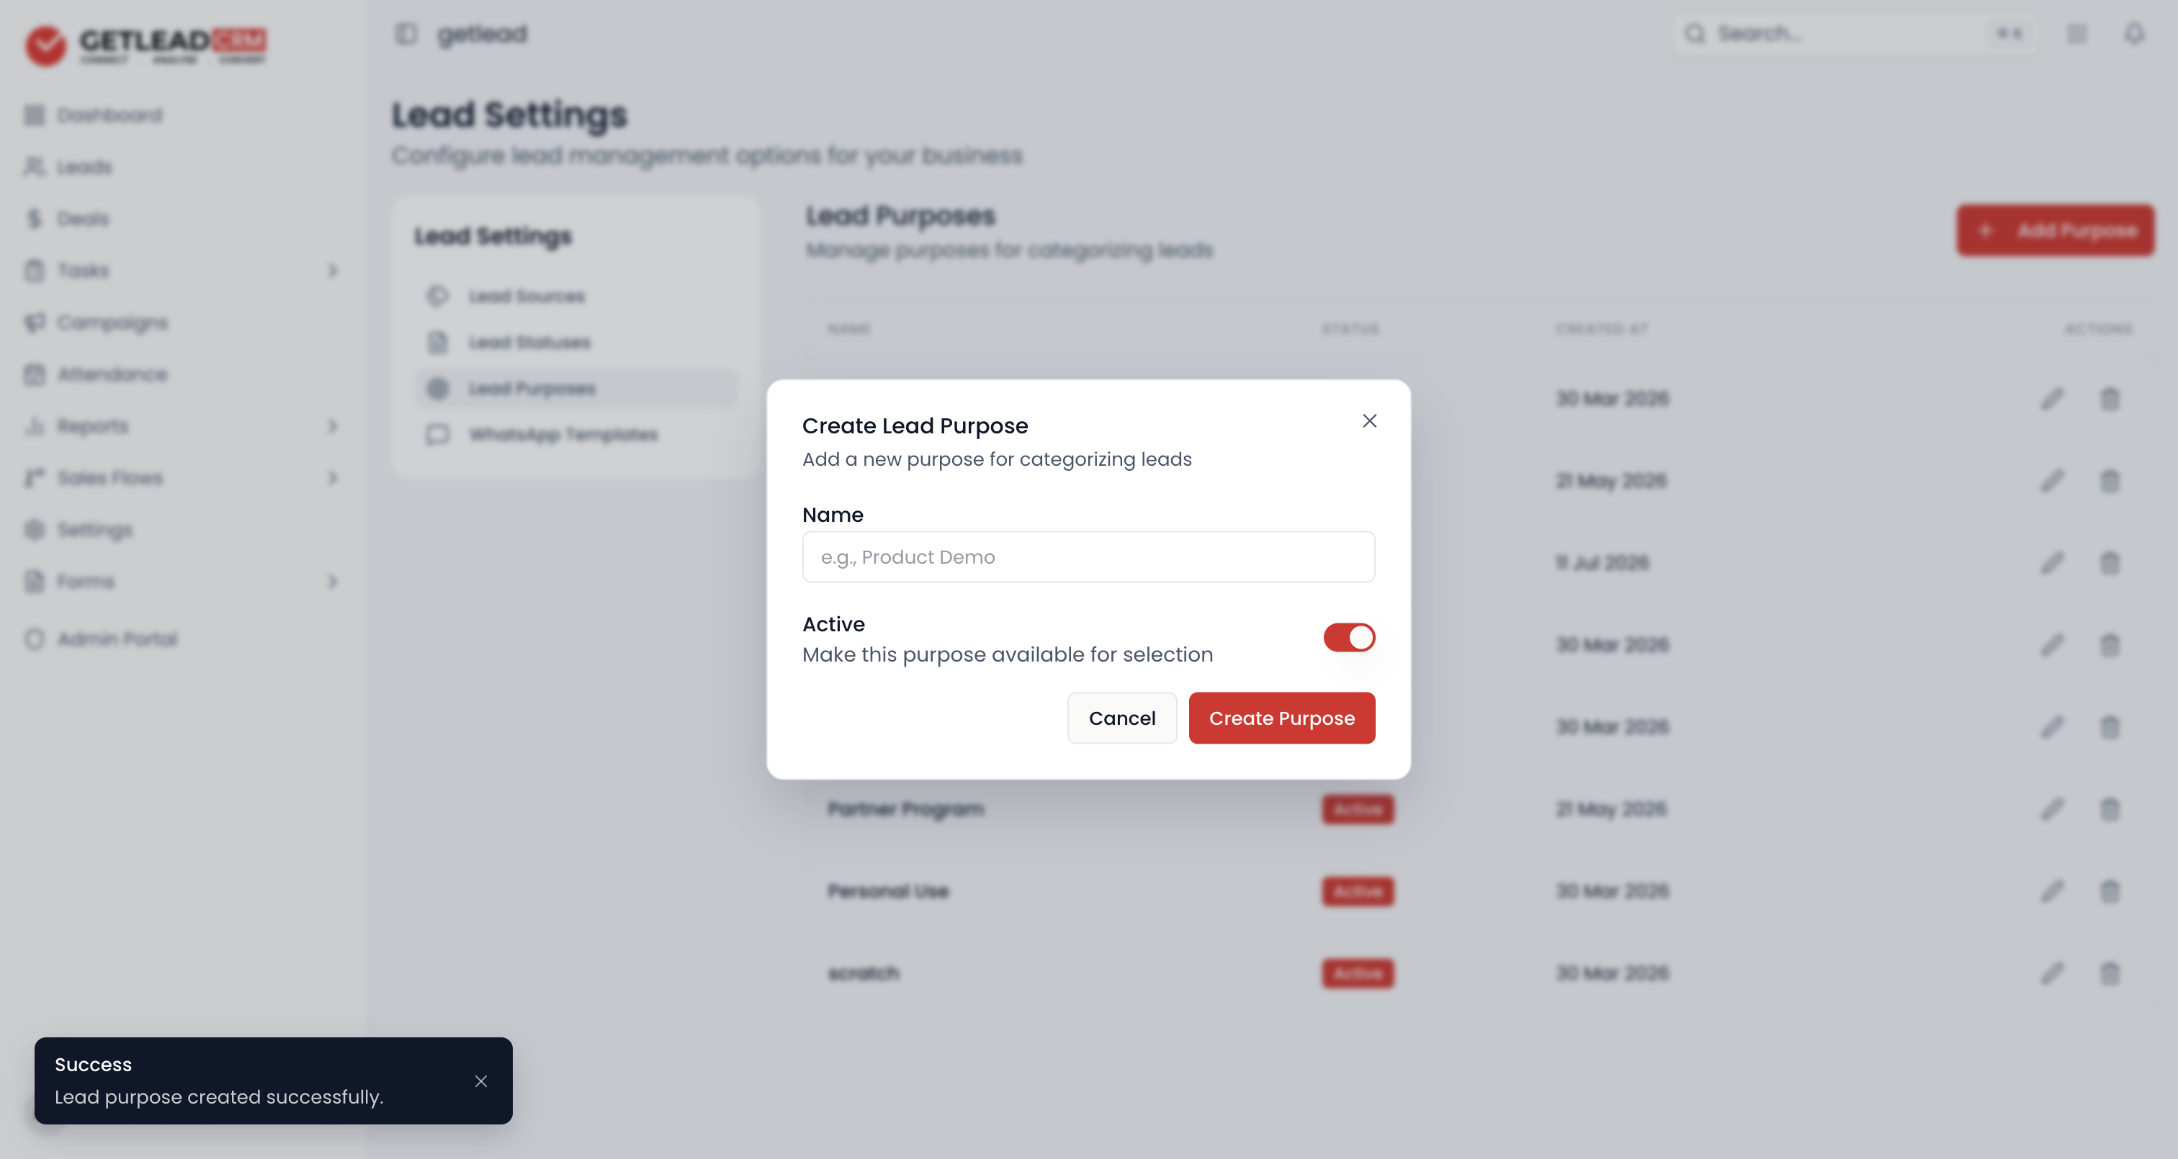Screen dimensions: 2178x1159
Task: Click the Name input field
Action: pyautogui.click(x=1088, y=556)
